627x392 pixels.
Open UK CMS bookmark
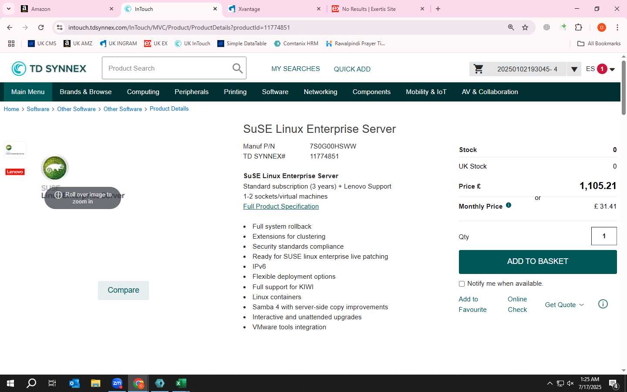42,44
